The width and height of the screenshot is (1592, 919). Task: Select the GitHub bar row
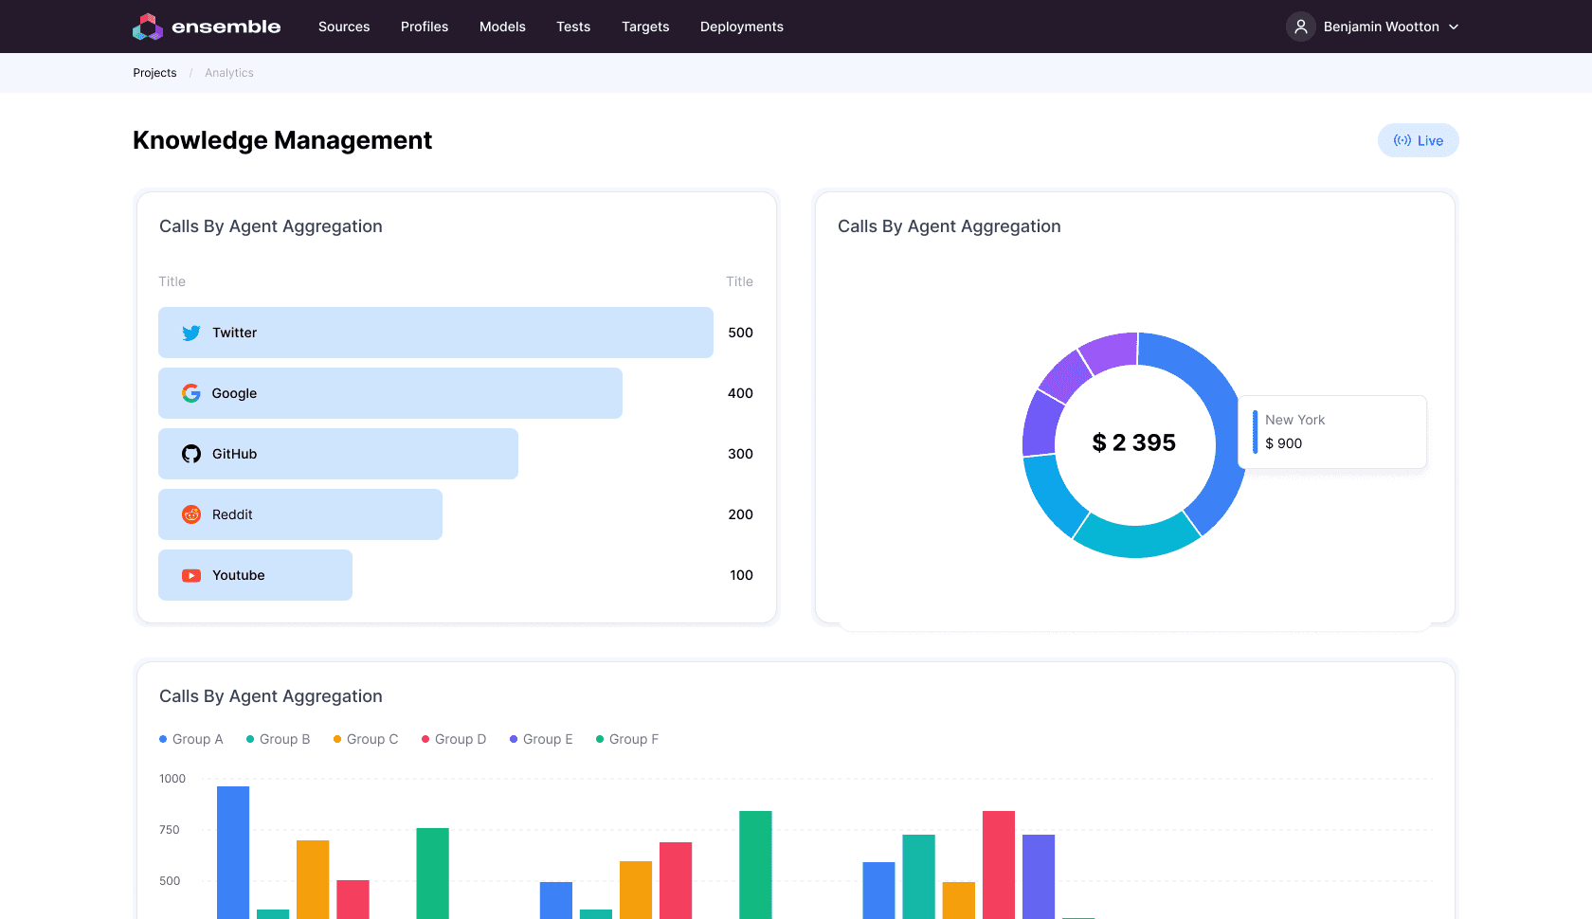(x=338, y=454)
